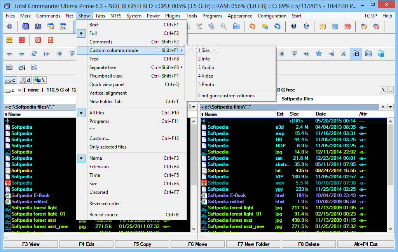
Task: Click the blue X toolbar icon
Action: point(344,54)
